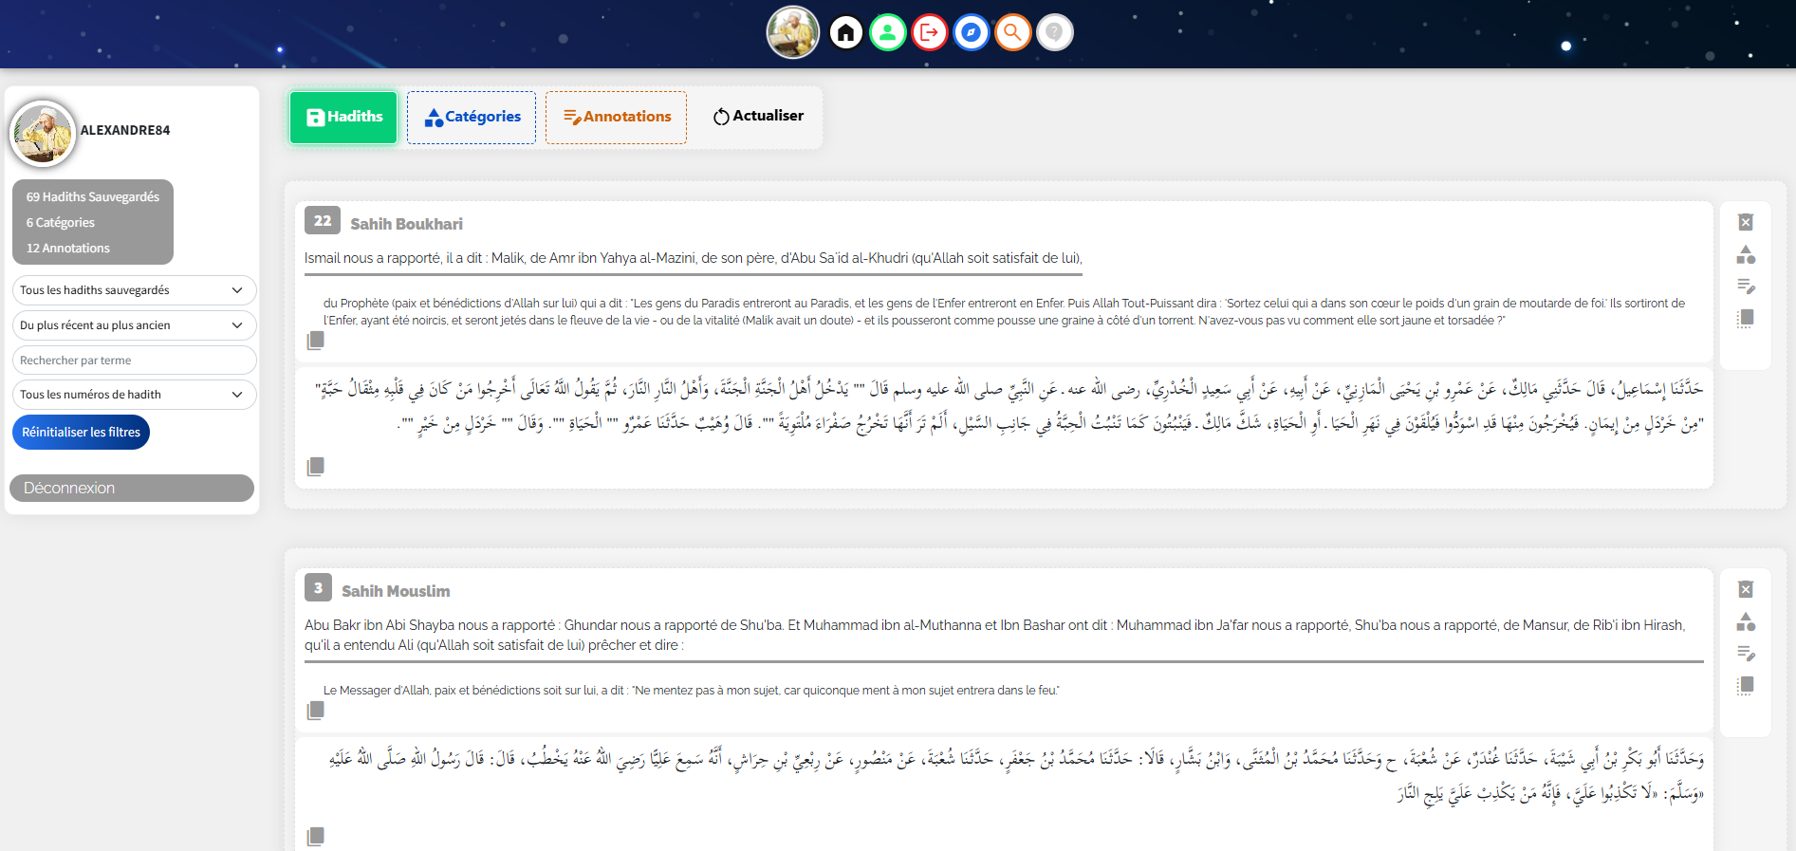Select the Hadiths tab
Viewport: 1796px width, 851px height.
[343, 117]
